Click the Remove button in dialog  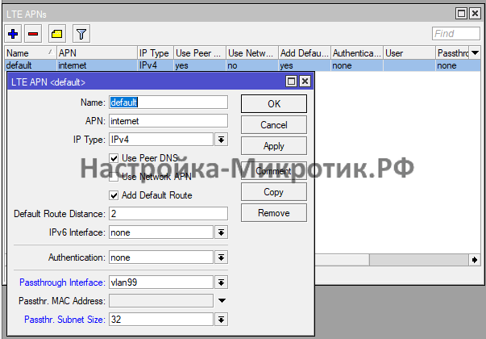pos(274,213)
